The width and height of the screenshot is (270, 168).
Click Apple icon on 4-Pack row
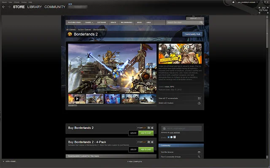pos(152,142)
